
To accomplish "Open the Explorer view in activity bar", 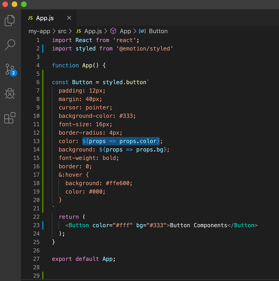I will pyautogui.click(x=10, y=21).
